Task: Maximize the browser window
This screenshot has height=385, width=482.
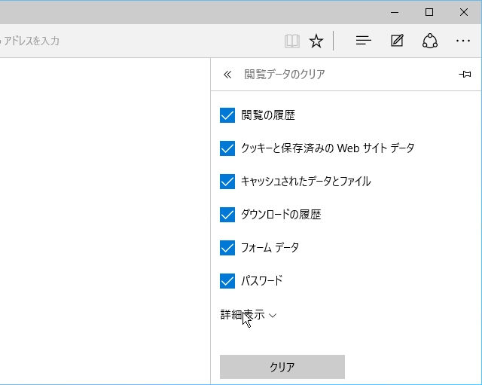Action: coord(429,12)
